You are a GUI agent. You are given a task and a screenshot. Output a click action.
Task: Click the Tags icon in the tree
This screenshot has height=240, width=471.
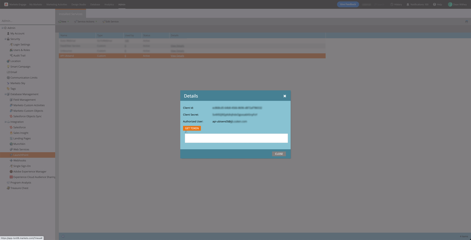click(8, 88)
